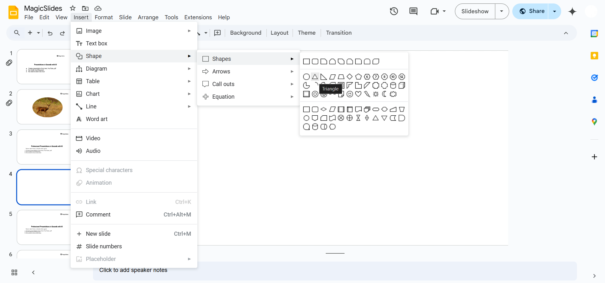Insert the Pie shape
Viewport: 605px width, 283px height.
(306, 85)
